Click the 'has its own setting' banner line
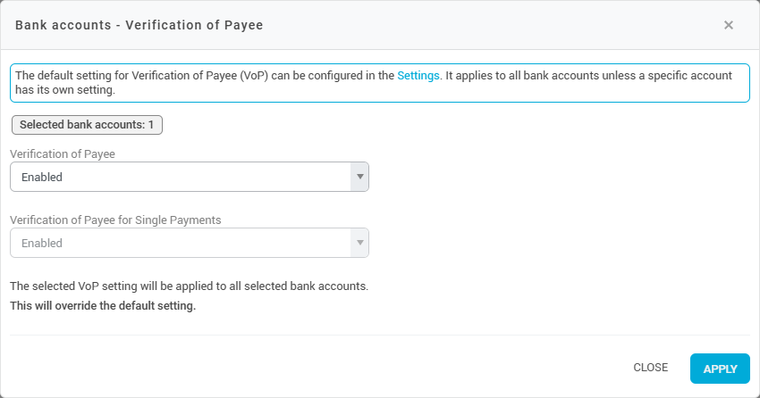 click(x=66, y=90)
